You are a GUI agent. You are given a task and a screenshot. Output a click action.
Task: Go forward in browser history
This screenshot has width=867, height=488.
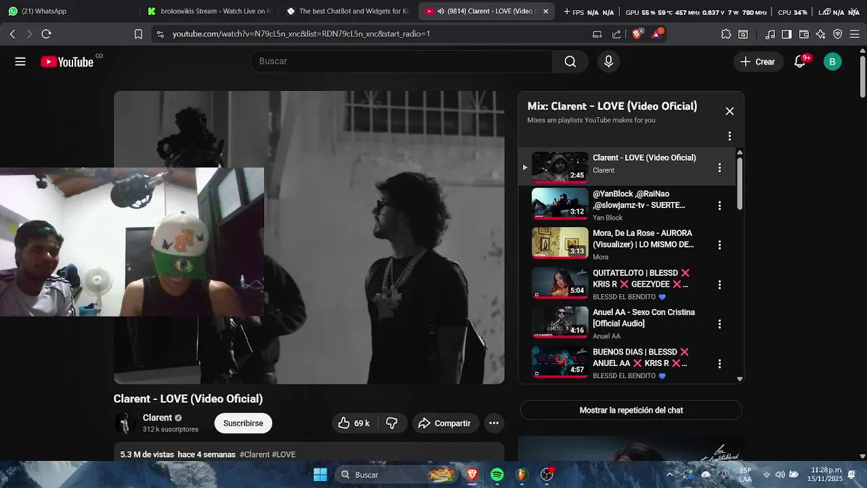pyautogui.click(x=29, y=34)
